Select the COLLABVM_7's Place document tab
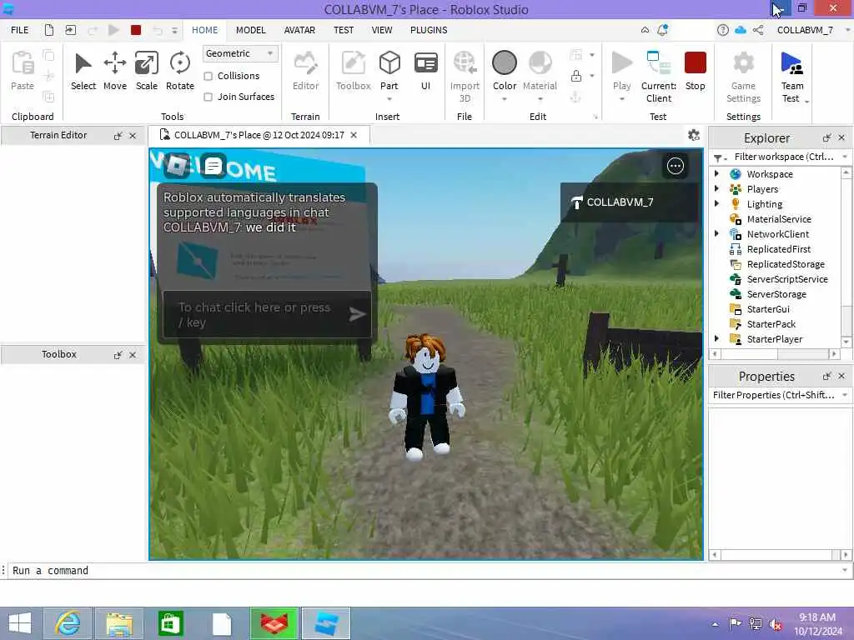 259,135
